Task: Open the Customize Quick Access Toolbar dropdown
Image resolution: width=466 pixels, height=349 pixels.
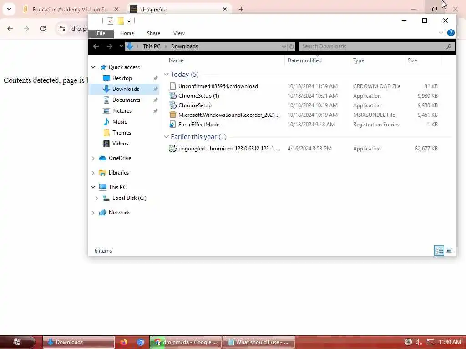Action: [129, 21]
